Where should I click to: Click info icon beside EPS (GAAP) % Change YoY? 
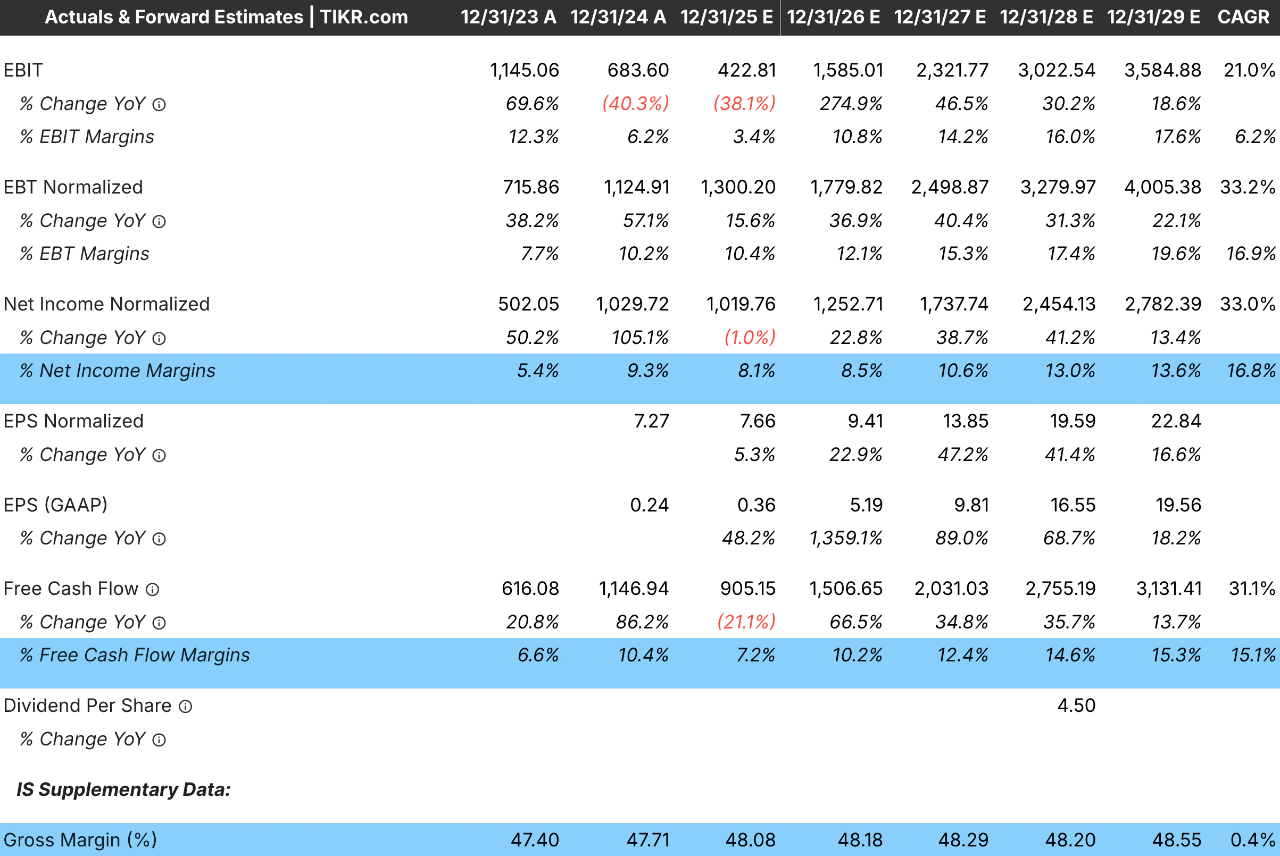[x=159, y=539]
